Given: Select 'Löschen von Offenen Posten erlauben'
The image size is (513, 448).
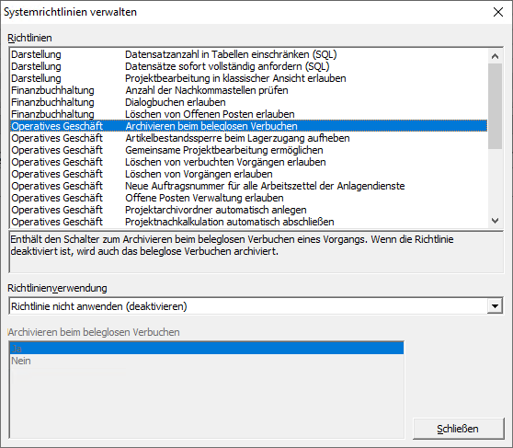Looking at the screenshot, I should pyautogui.click(x=248, y=114).
